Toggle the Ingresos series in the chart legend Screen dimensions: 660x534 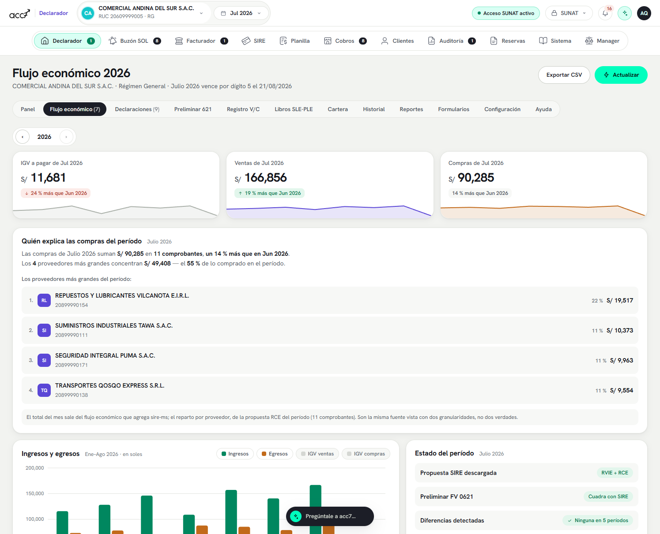point(235,454)
